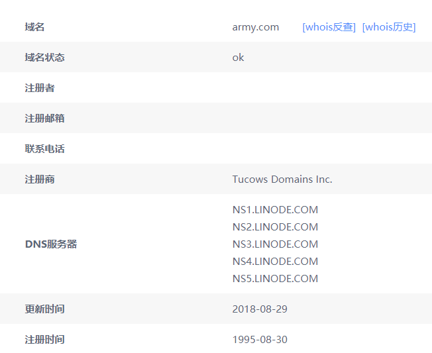This screenshot has height=353, width=432.
Task: Click the DNS服务器 label
Action: 50,244
